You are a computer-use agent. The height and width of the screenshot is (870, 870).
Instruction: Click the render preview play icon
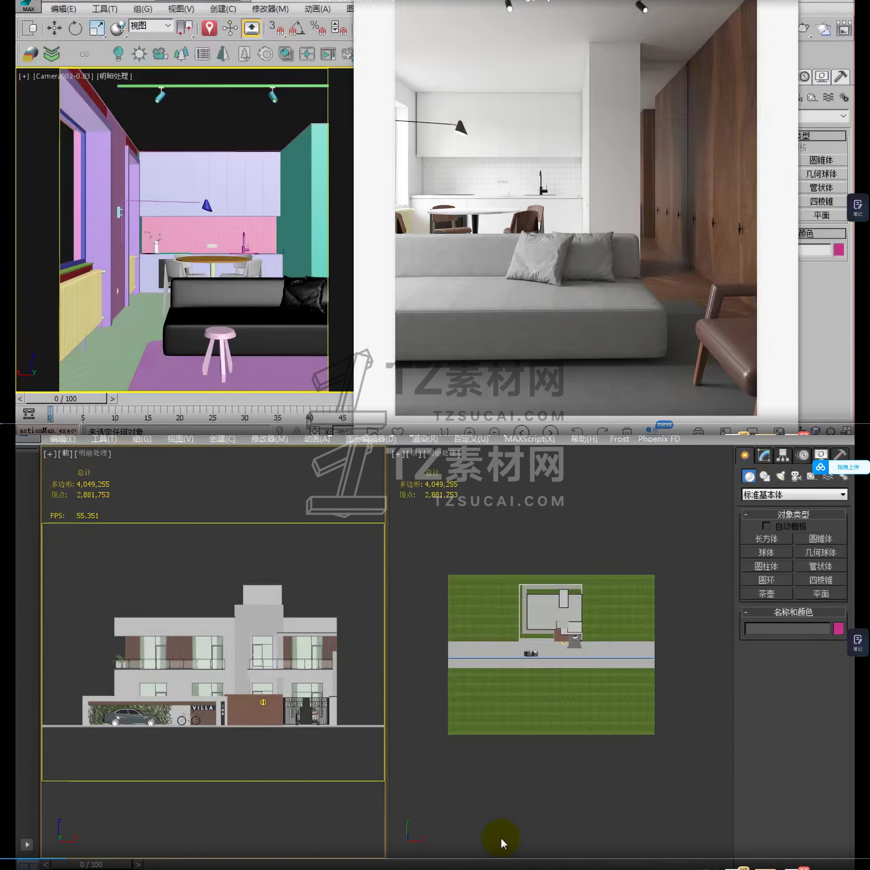[328, 54]
